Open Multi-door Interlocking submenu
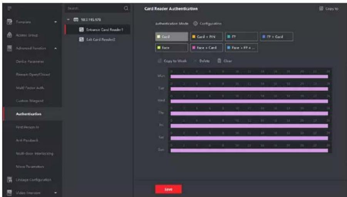Screen dimensions: 347x197 (35, 154)
